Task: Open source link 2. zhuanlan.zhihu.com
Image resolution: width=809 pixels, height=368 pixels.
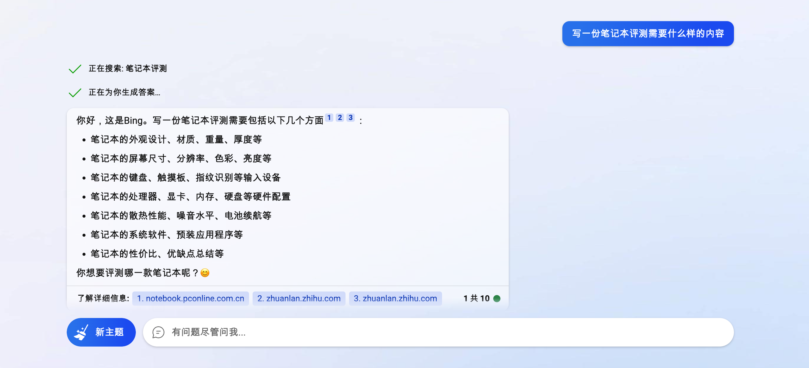Action: coord(299,298)
